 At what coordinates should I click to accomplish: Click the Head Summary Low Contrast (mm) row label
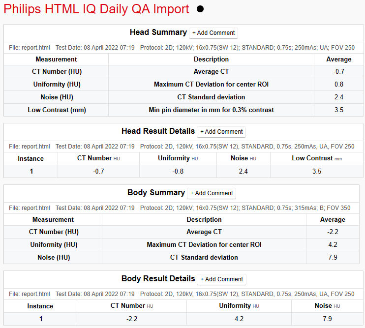pyautogui.click(x=57, y=110)
